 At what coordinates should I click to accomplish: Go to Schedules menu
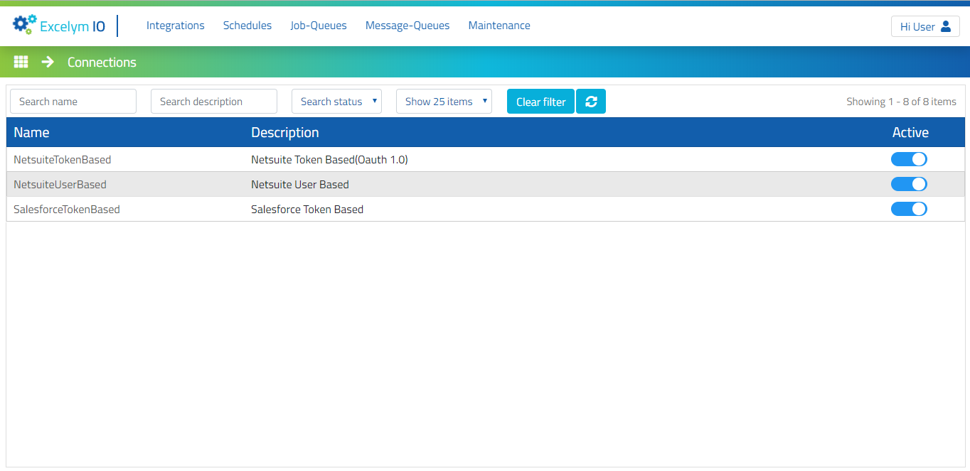pyautogui.click(x=247, y=26)
